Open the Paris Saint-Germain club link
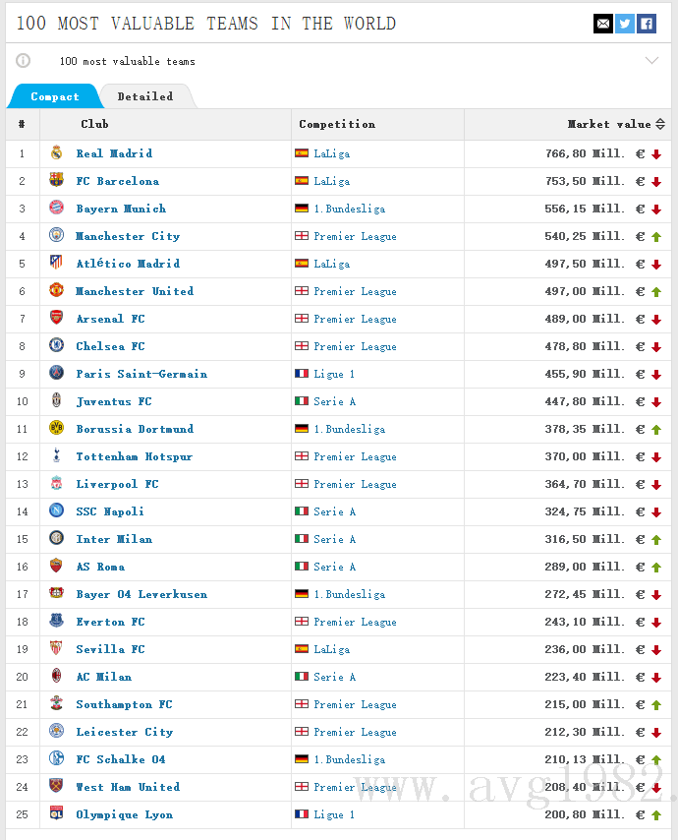This screenshot has height=840, width=678. point(141,374)
